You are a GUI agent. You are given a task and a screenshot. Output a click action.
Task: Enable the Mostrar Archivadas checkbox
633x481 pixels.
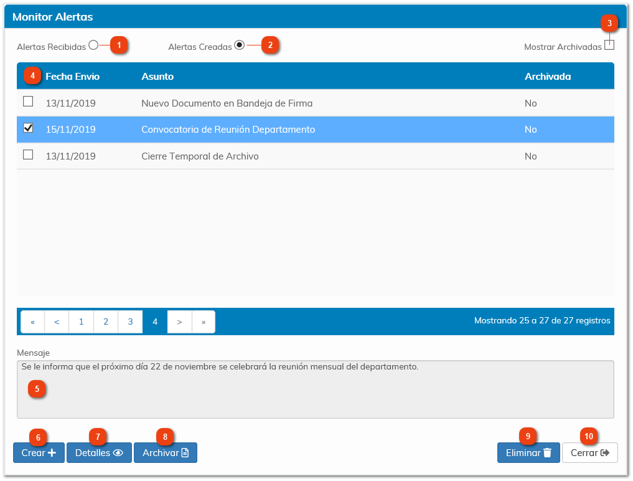(609, 45)
